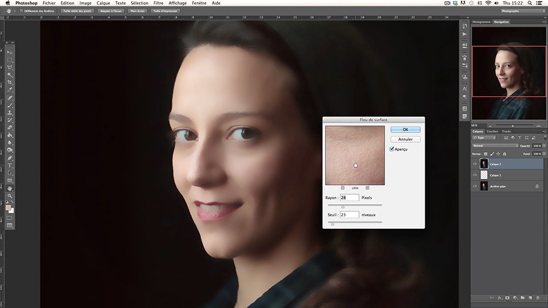Select the Eyedropper tool
The height and width of the screenshot is (308, 548).
coord(10,90)
